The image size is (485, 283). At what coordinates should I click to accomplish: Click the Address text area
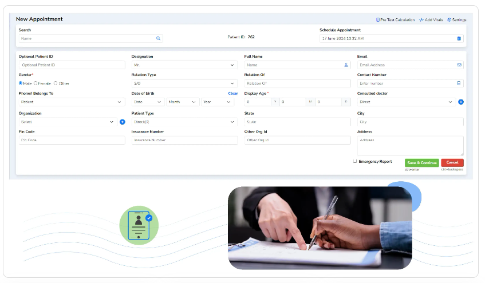coord(410,146)
